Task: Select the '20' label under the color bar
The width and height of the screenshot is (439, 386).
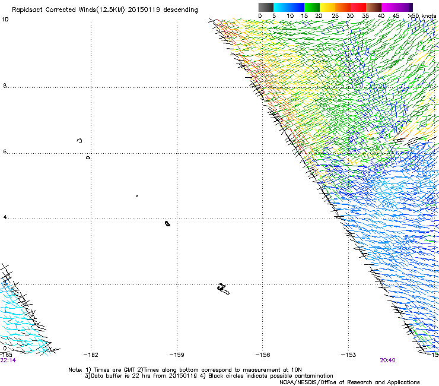Action: coord(319,16)
